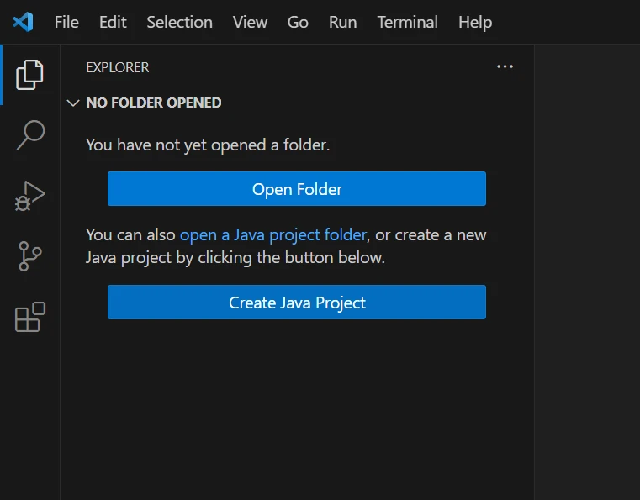Image resolution: width=640 pixels, height=500 pixels.
Task: Open the Search view icon
Action: point(30,135)
